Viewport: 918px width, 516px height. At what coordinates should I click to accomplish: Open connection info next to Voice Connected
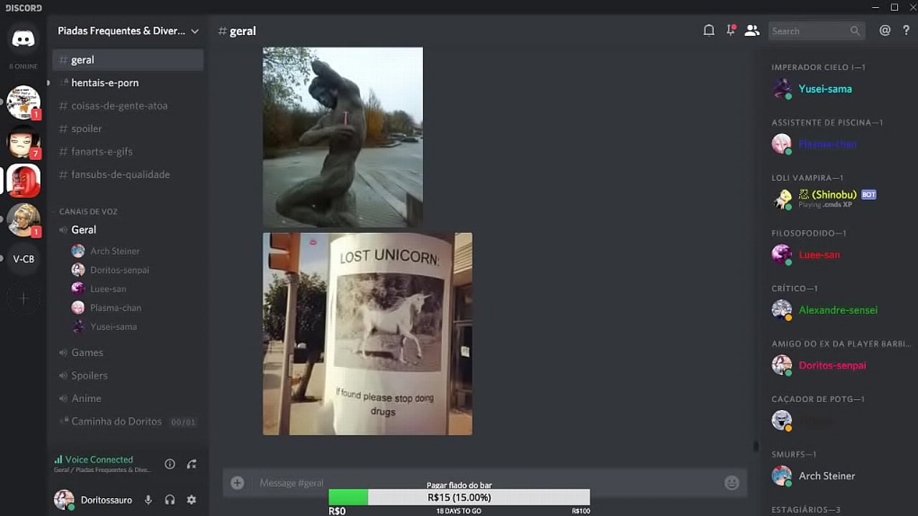point(170,464)
